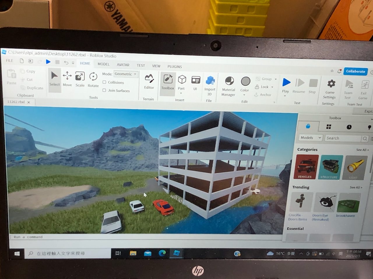Switch to the VIEW ribbon tab
Image resolution: width=373 pixels, height=279 pixels.
click(x=156, y=66)
